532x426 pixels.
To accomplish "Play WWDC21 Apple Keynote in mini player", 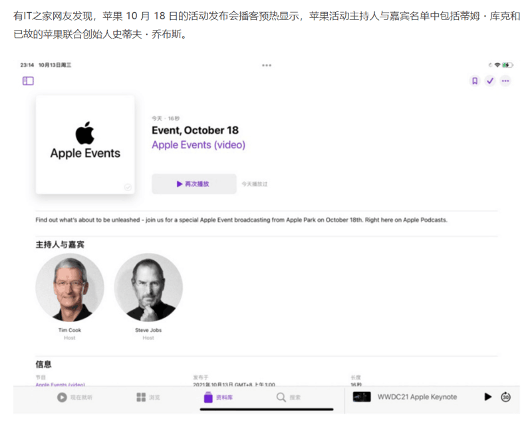I will pyautogui.click(x=488, y=397).
